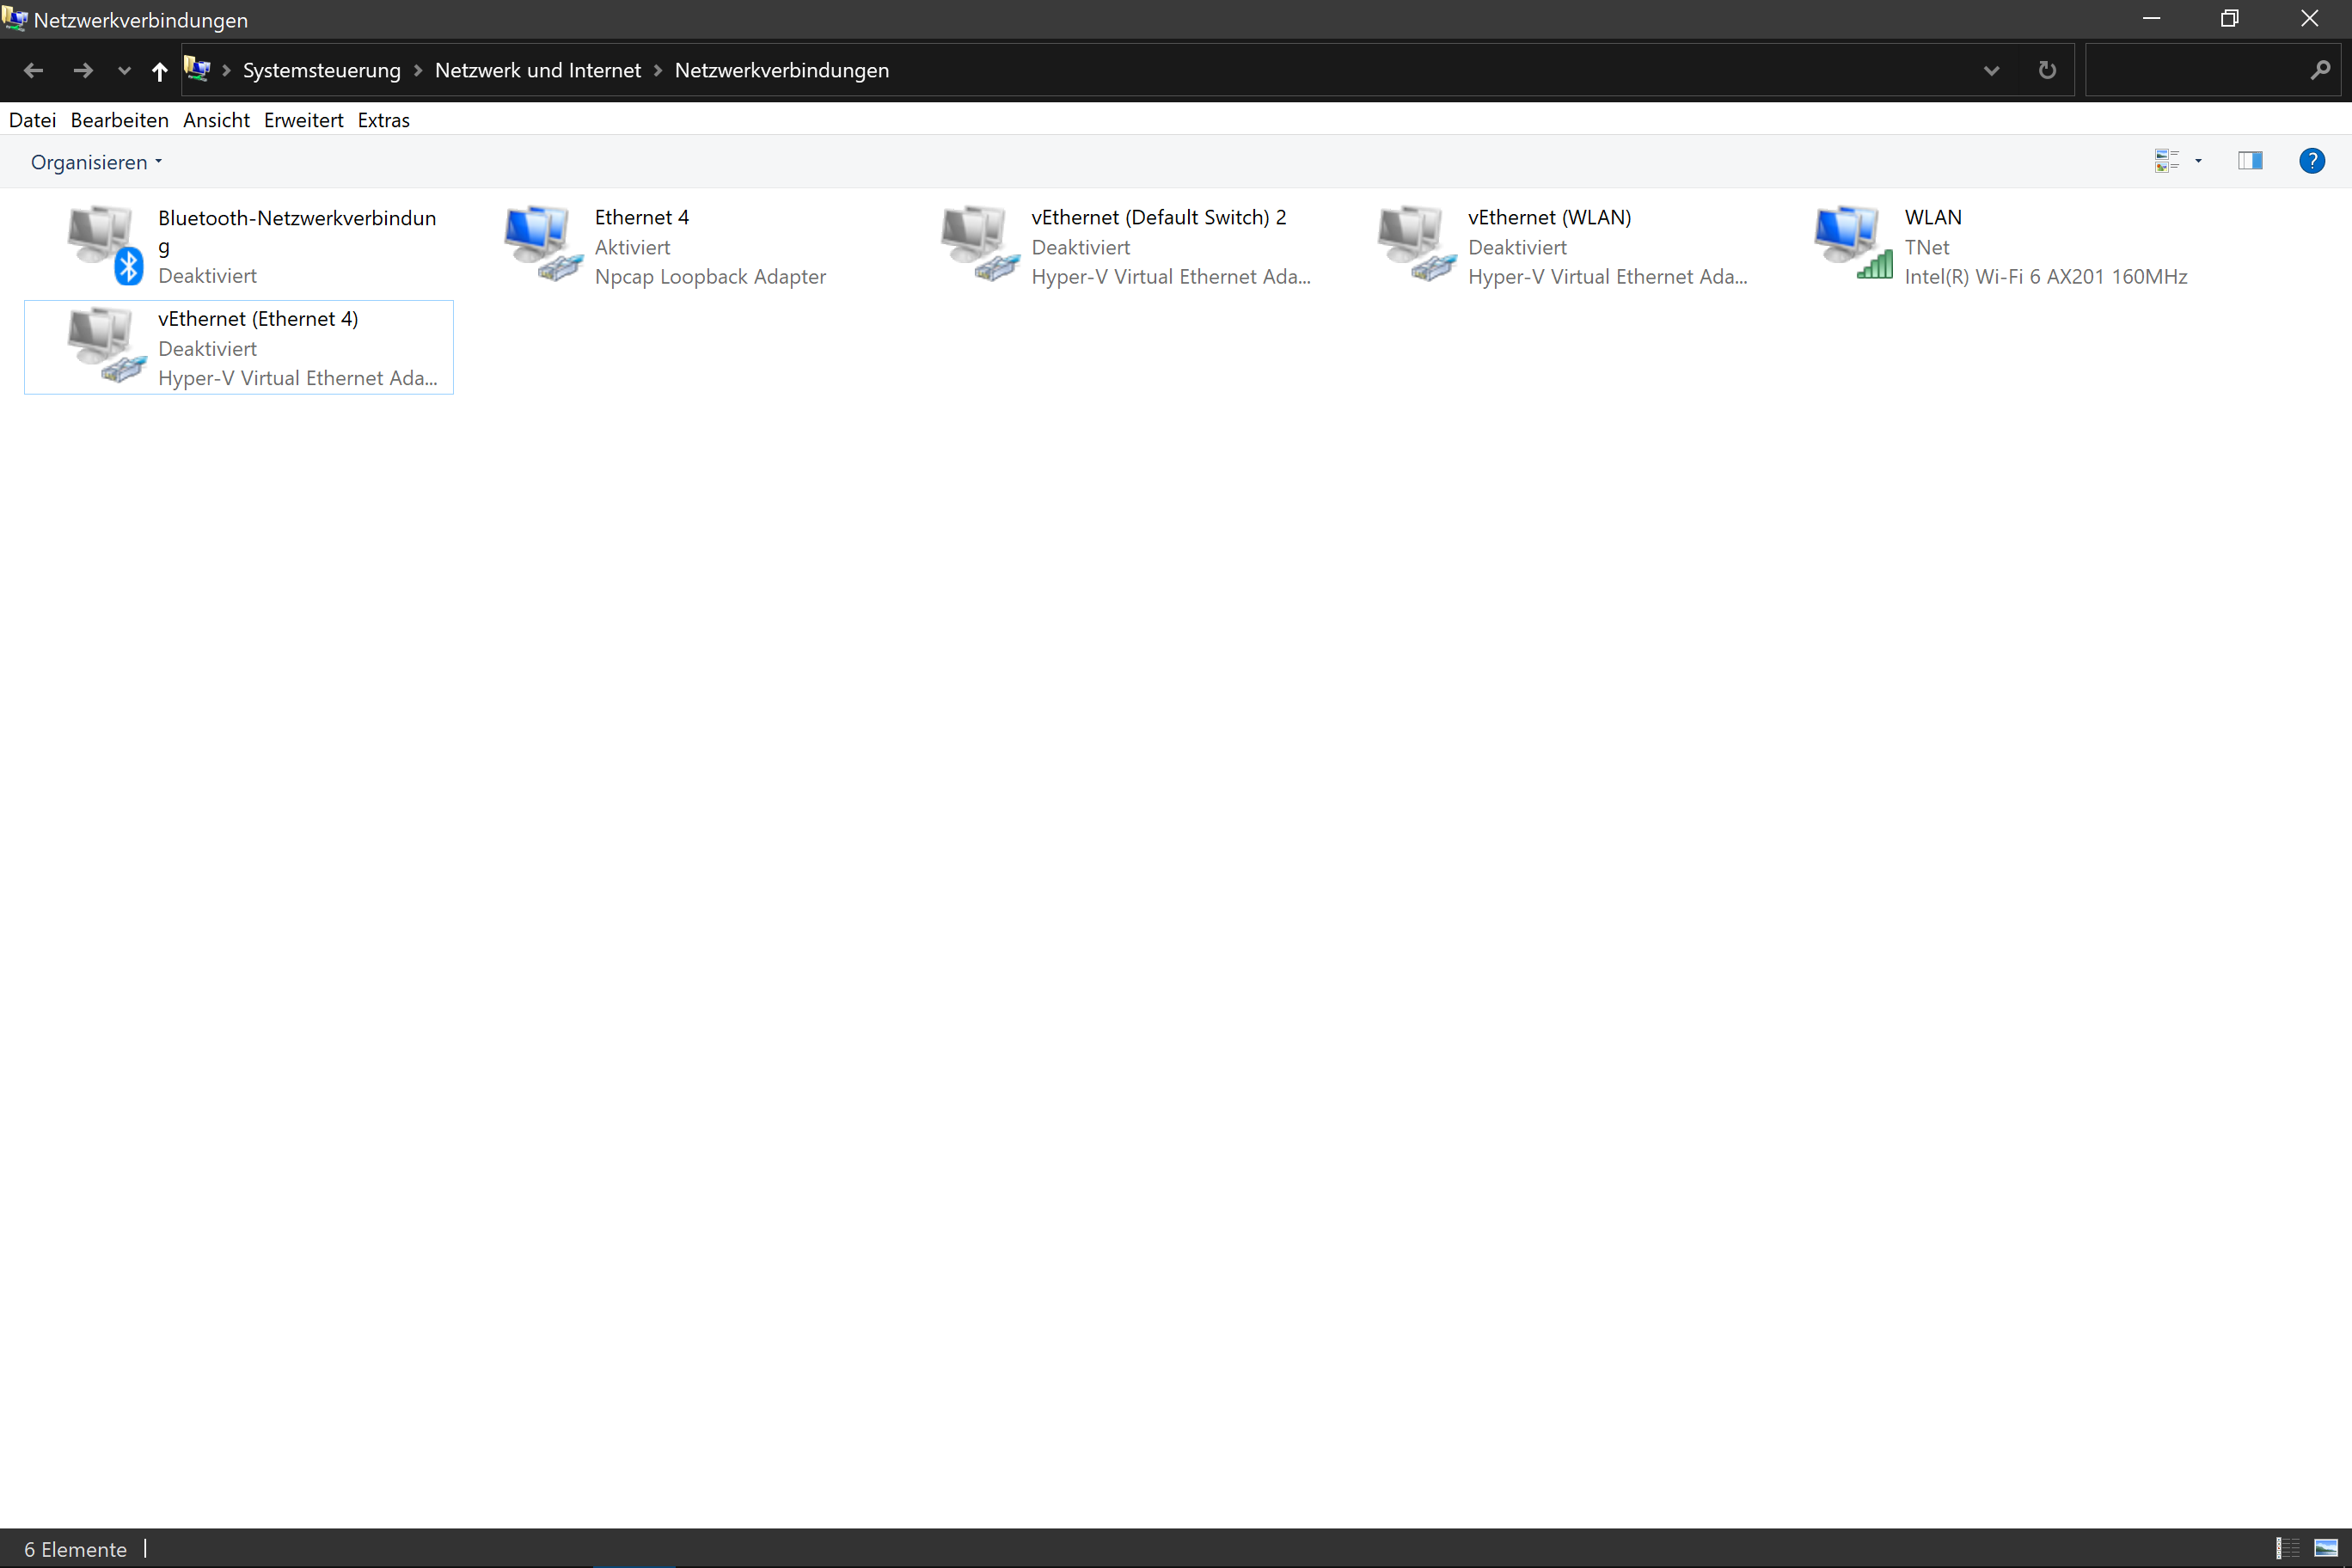This screenshot has height=1568, width=2352.
Task: Open the recent locations dropdown arrow
Action: point(124,70)
